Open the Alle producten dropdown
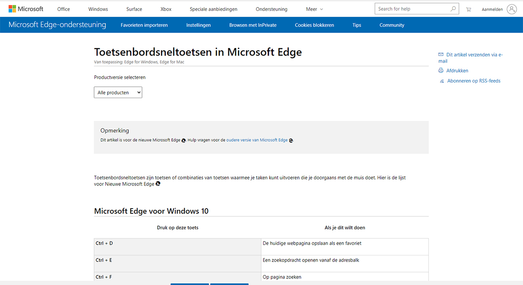Viewport: 523px width, 285px height. point(118,93)
